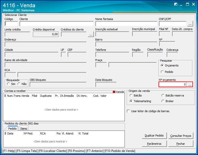This screenshot has height=155, width=198.
Task: Click the Duplicar Pedido button
Action: [154, 135]
